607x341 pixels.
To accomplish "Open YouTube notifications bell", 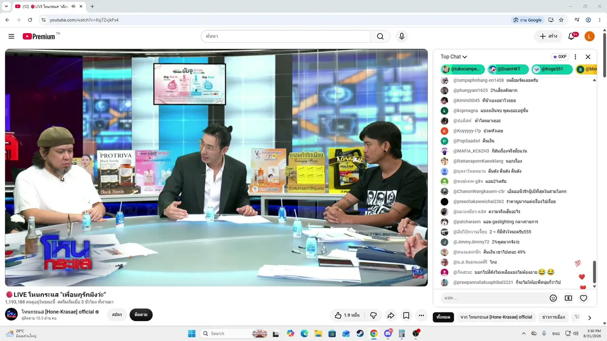I will point(571,36).
